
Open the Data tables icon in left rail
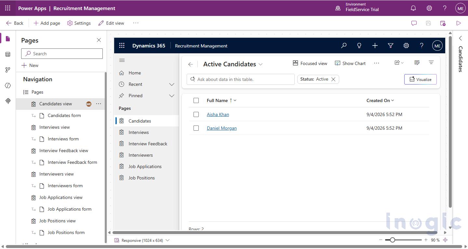(8, 54)
